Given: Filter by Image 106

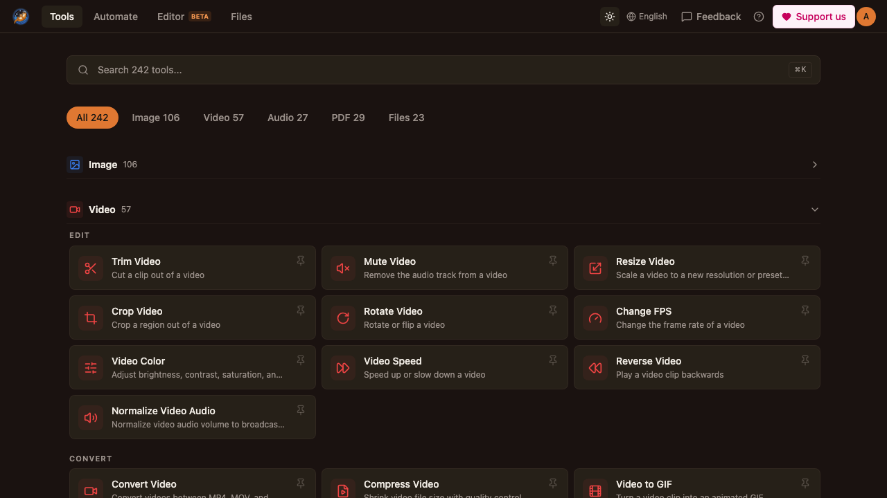Looking at the screenshot, I should tap(156, 118).
